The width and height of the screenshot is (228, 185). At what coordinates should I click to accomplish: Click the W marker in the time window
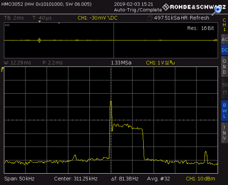click(x=7, y=25)
